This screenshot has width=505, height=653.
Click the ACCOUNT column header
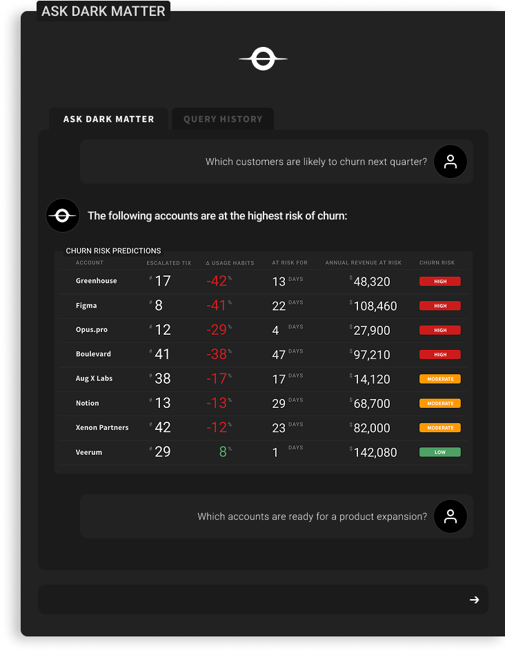pyautogui.click(x=90, y=263)
